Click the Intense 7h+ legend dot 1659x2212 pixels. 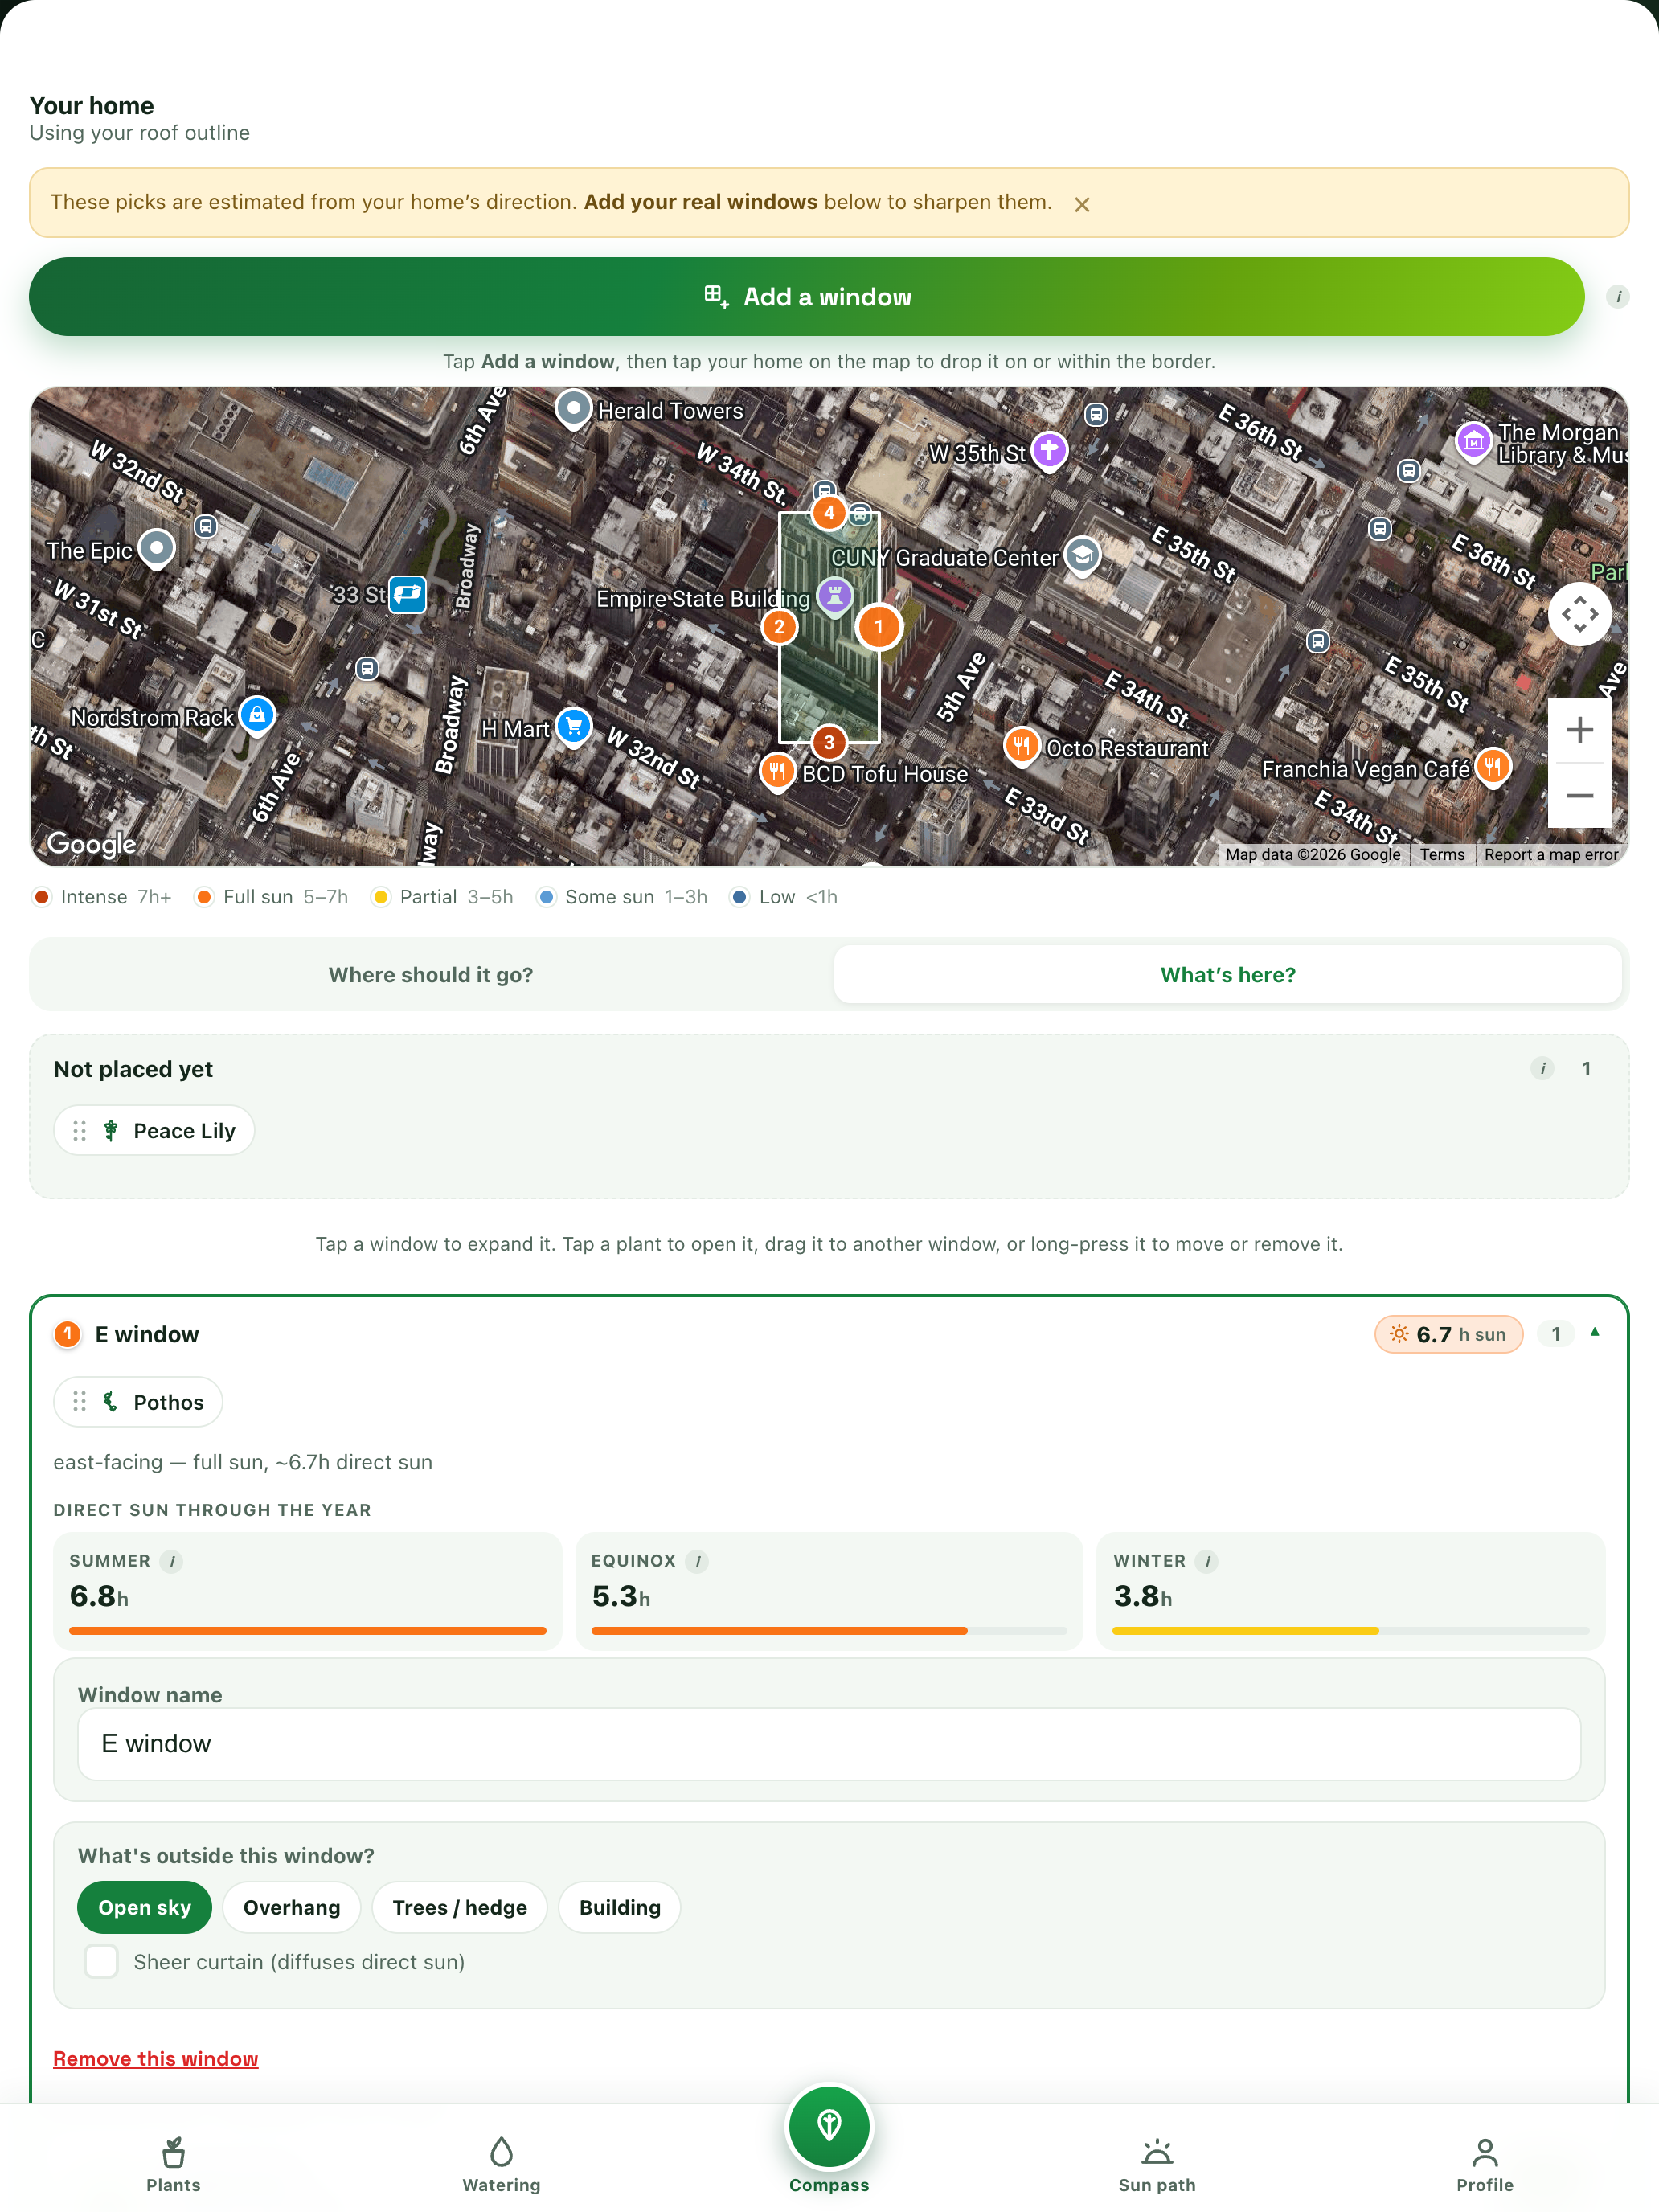pyautogui.click(x=42, y=897)
